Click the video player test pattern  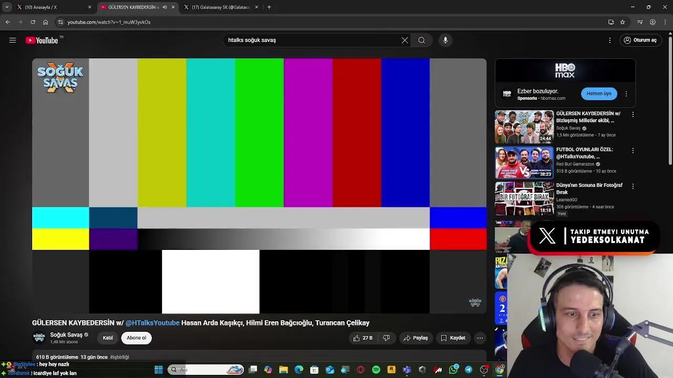(259, 186)
